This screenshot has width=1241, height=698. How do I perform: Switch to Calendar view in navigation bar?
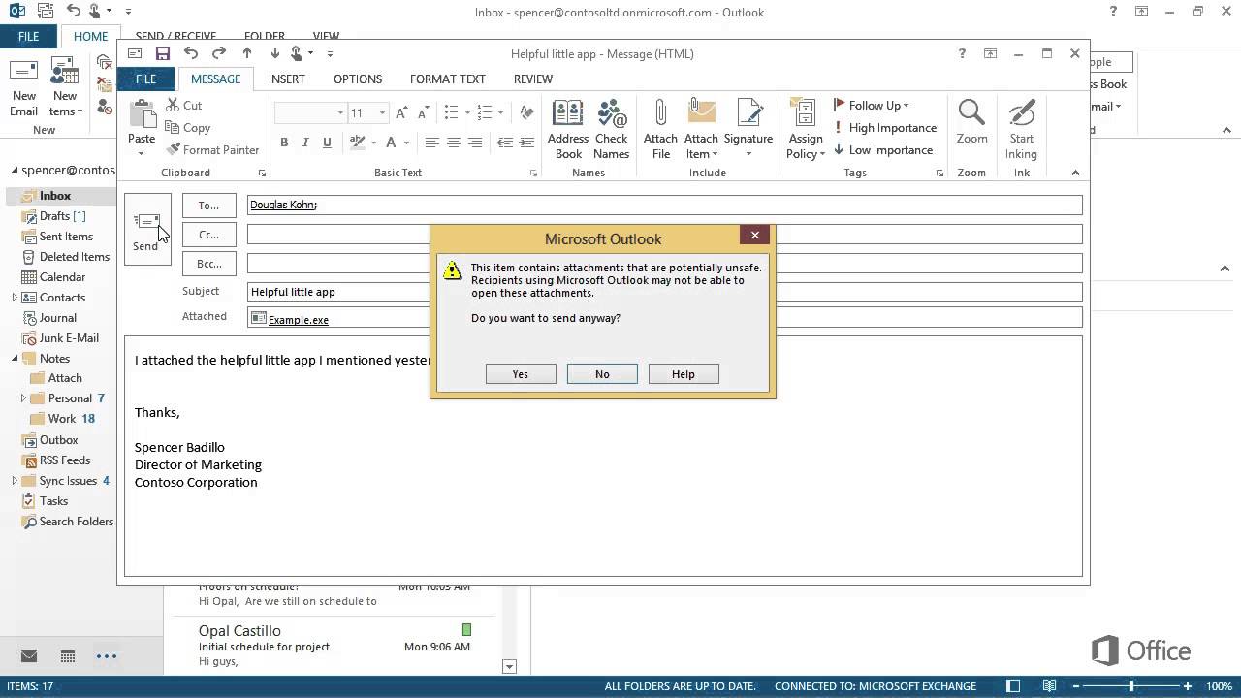[x=68, y=656]
